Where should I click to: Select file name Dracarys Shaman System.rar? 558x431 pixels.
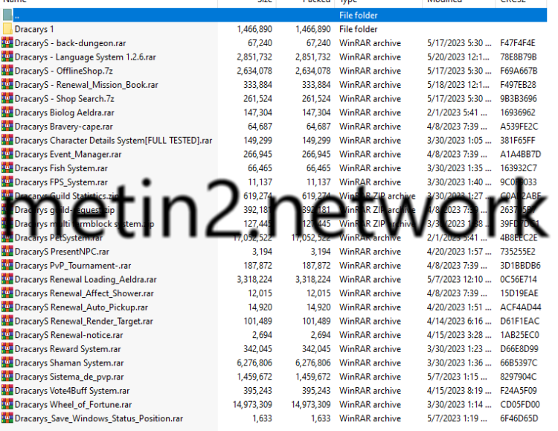click(69, 363)
